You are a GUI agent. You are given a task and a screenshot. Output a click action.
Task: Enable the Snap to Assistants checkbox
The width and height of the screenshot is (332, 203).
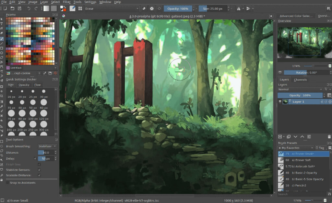point(8,183)
